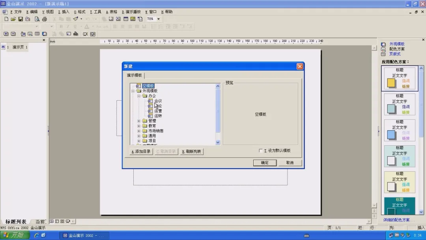Click the email send icon next to Save
Image resolution: width=426 pixels, height=240 pixels.
pyautogui.click(x=28, y=19)
